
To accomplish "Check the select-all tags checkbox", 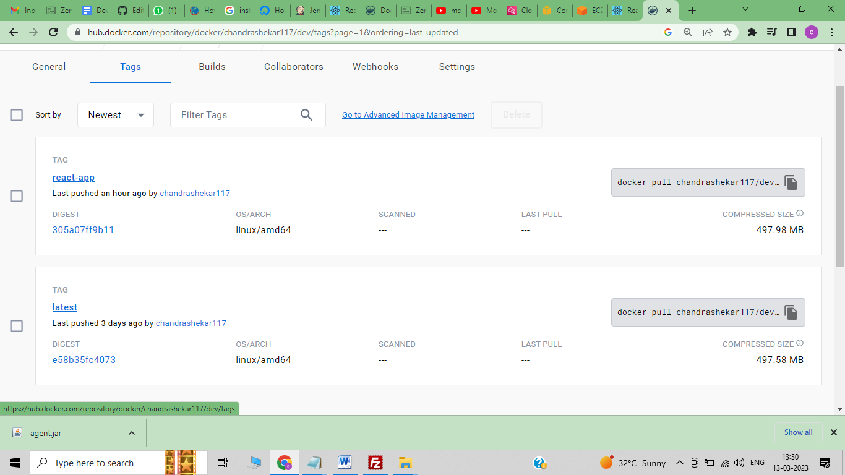I will click(x=16, y=115).
